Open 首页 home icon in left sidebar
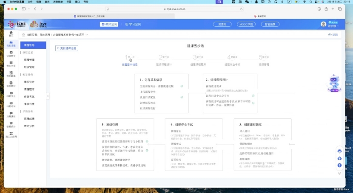353x193 pixels. [x=11, y=34]
